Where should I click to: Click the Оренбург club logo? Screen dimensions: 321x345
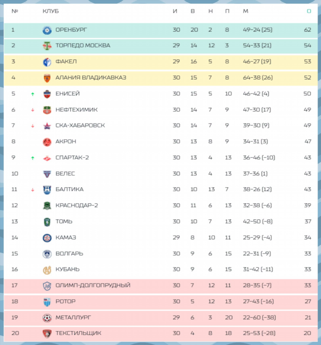tap(47, 30)
